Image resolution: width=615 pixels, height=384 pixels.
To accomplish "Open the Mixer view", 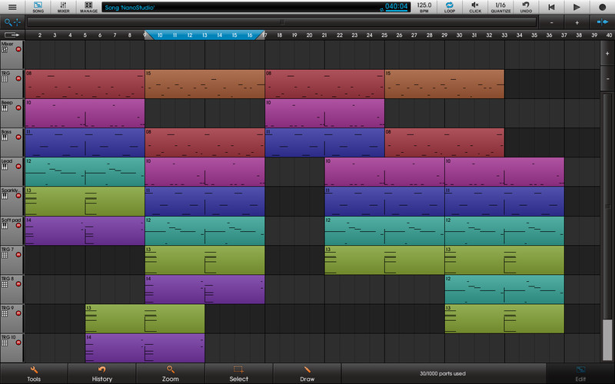I will tap(63, 7).
